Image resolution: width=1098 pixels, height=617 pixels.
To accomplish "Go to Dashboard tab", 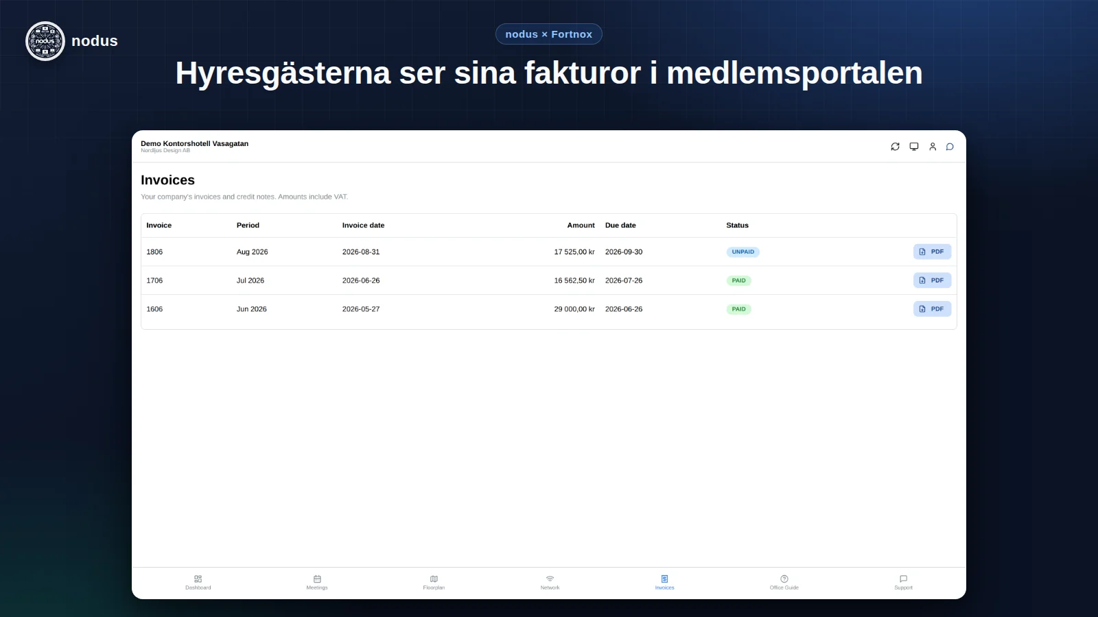I will 198,583.
